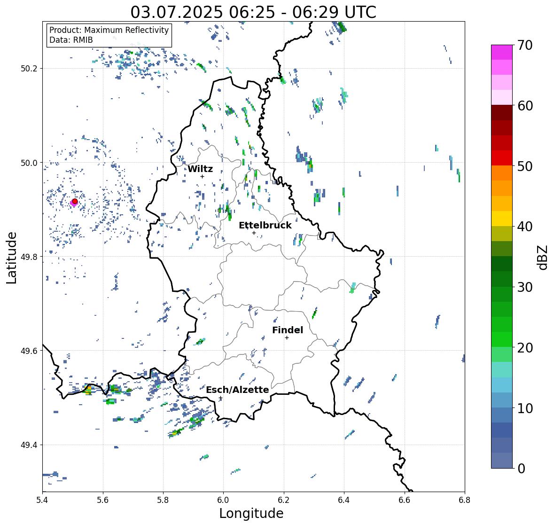Click the colorbar tick label 60
This screenshot has width=554, height=525.
pyautogui.click(x=524, y=106)
